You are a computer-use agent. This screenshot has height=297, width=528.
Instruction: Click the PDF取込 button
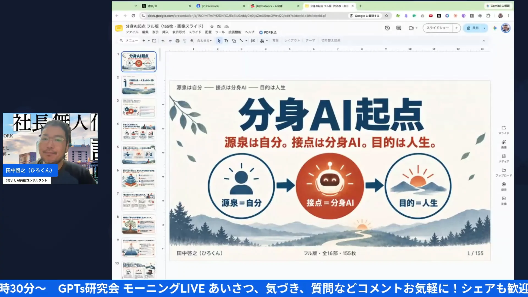click(x=268, y=32)
